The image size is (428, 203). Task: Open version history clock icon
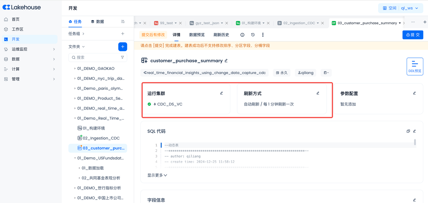click(x=253, y=35)
